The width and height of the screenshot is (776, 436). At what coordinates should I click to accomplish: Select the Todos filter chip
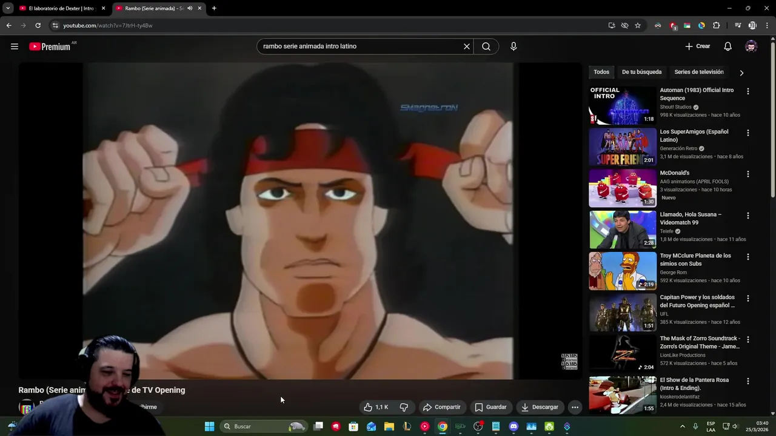pos(601,72)
